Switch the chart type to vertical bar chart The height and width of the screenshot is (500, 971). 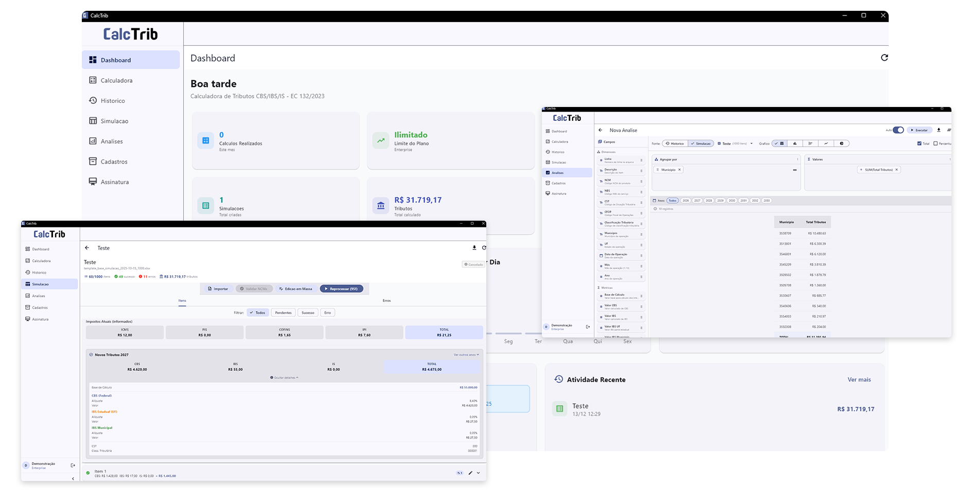[795, 144]
